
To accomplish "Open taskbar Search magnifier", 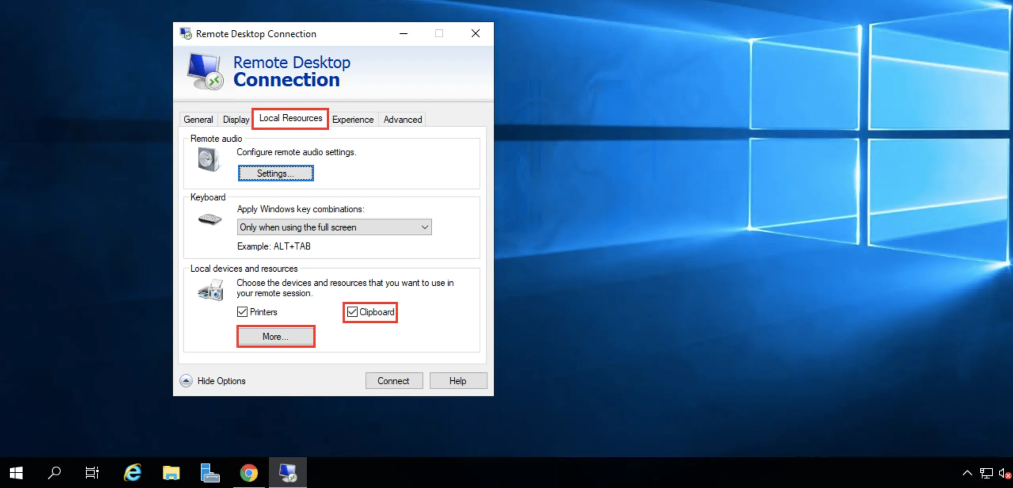I will (x=54, y=473).
